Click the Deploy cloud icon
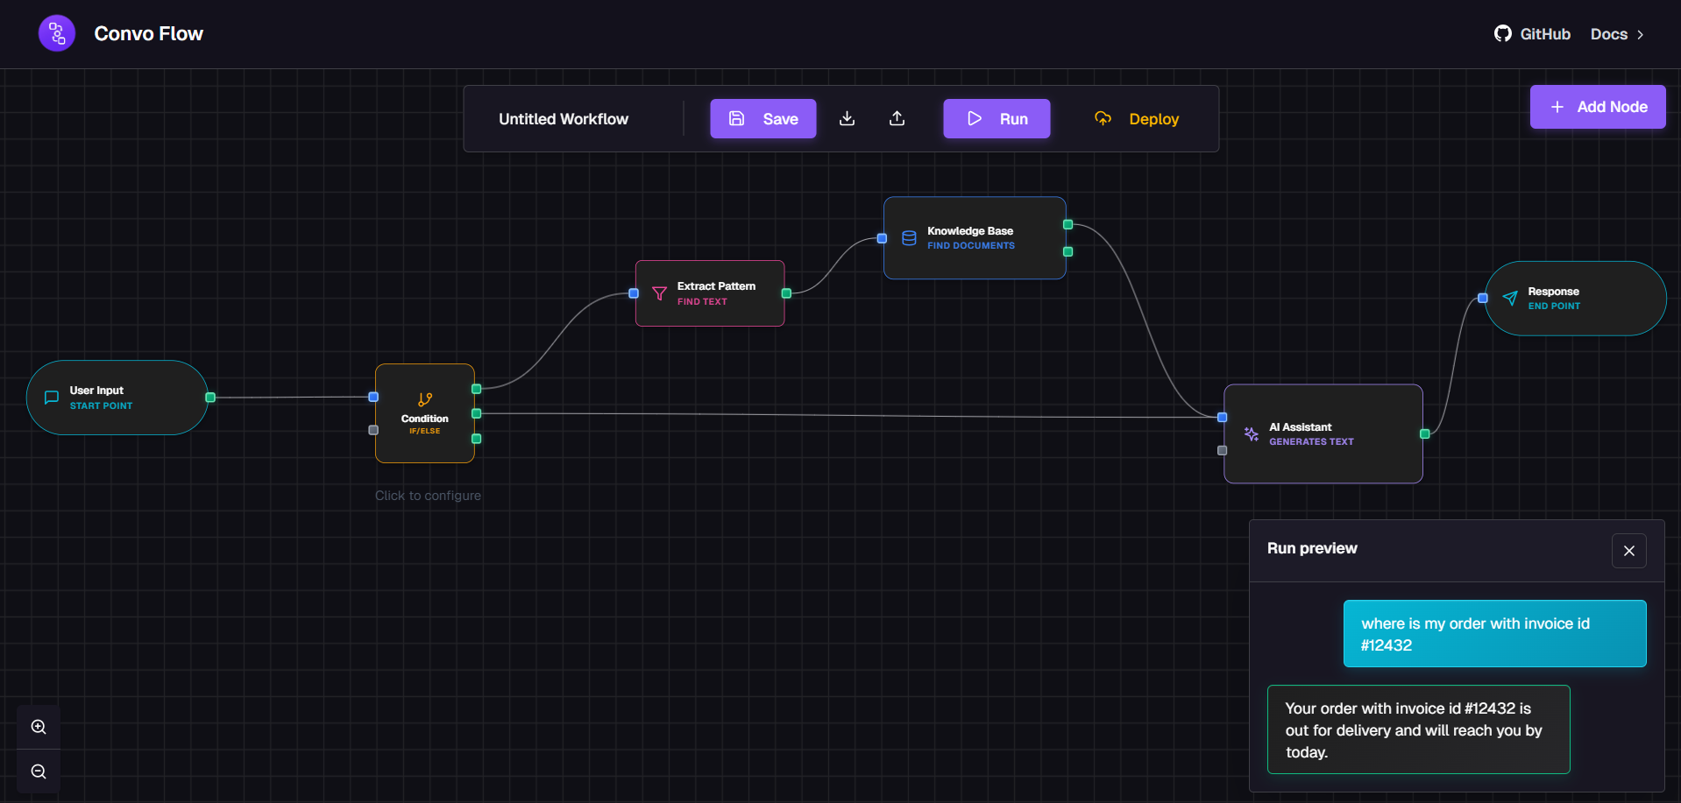The image size is (1681, 803). click(1103, 118)
